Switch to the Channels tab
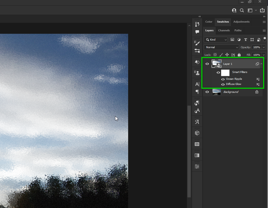268x208 pixels. pyautogui.click(x=224, y=30)
